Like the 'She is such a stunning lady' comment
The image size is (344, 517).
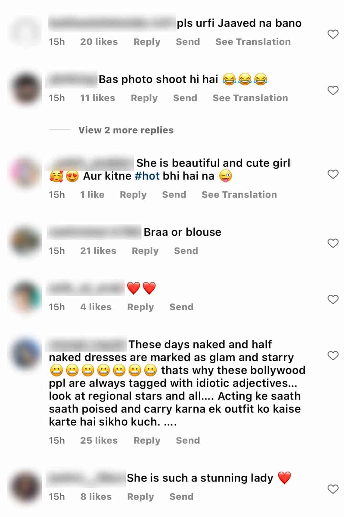[x=333, y=489]
